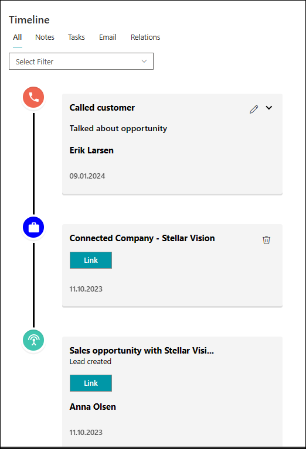Click the green lead broadcast icon

[33, 340]
